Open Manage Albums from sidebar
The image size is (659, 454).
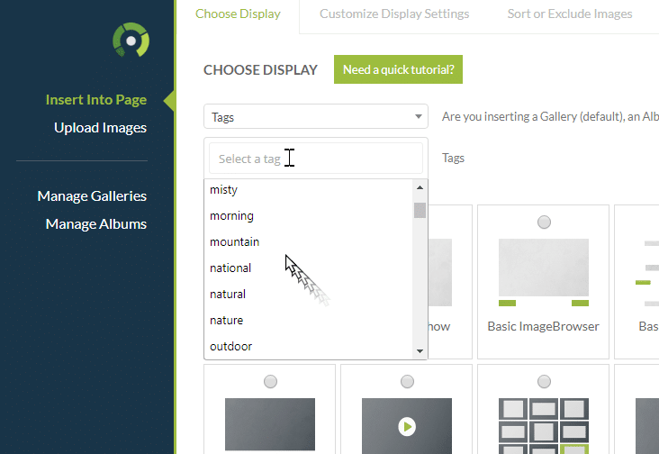click(x=96, y=224)
